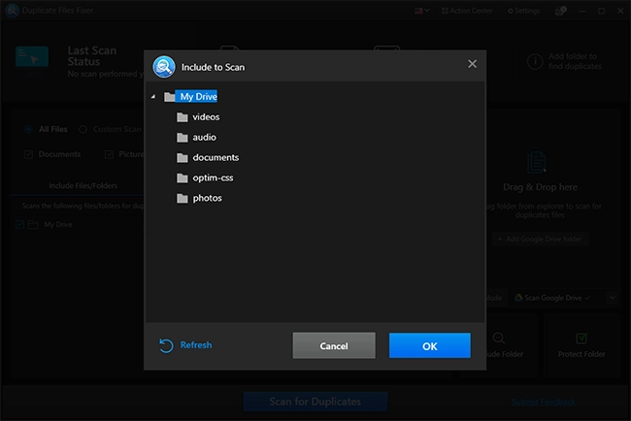631x421 pixels.
Task: Toggle the My Drive checkbox in list
Action: [x=19, y=224]
